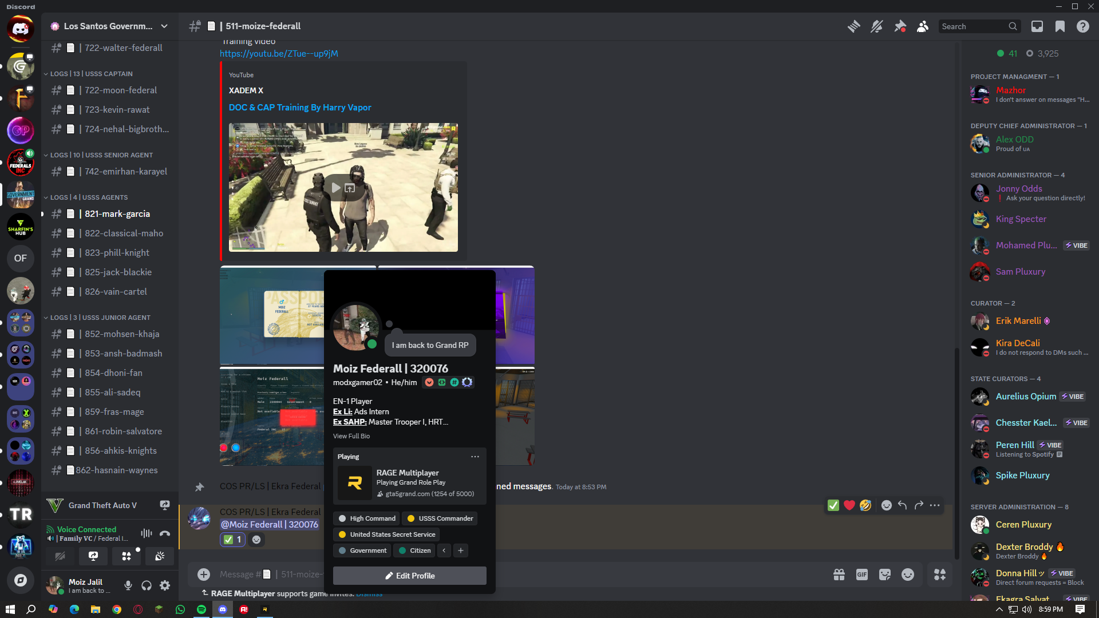Open the Help icon
Screen dimensions: 1099x618
tap(1082, 26)
